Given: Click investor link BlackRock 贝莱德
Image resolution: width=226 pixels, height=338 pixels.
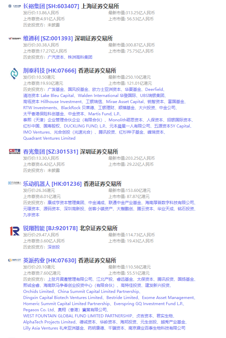Looking at the screenshot, I should pyautogui.click(x=78, y=108).
